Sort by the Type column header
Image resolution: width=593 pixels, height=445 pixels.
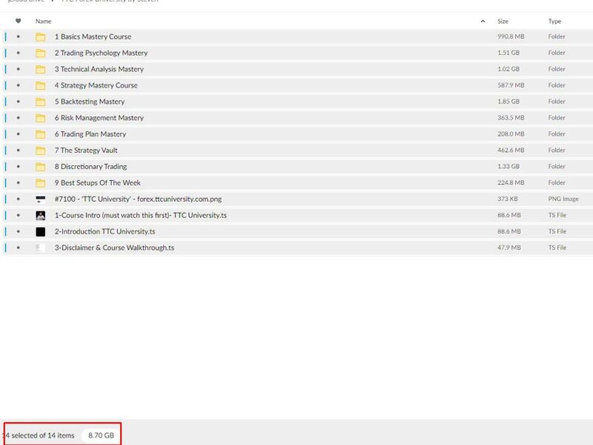[554, 22]
